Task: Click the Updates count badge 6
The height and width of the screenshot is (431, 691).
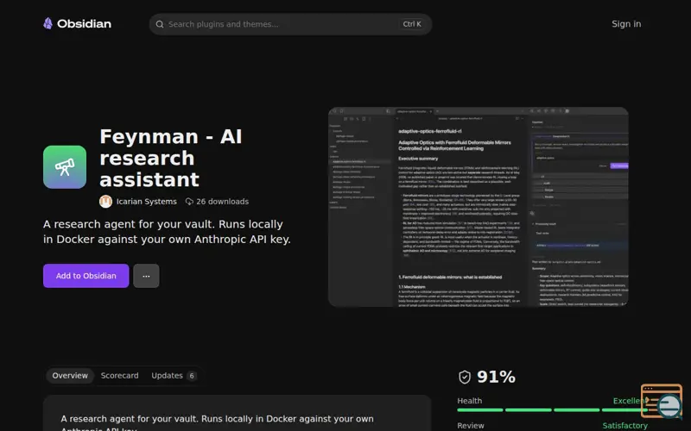Action: tap(191, 376)
